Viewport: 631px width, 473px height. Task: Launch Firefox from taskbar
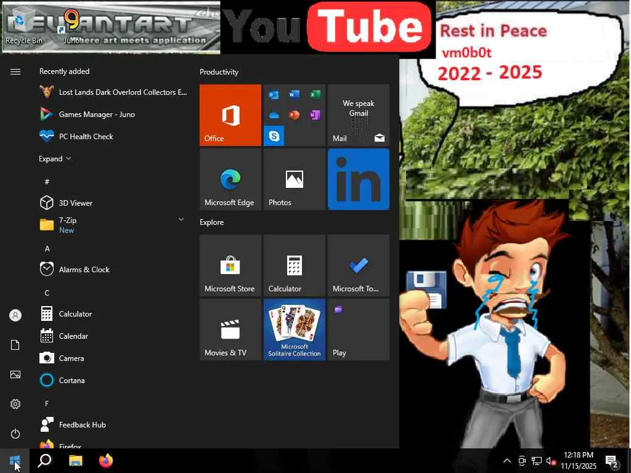pos(106,461)
